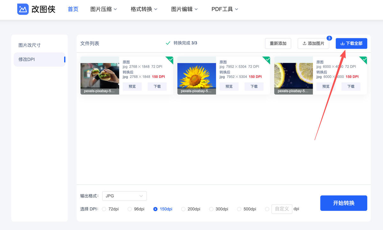Open the 格式转换 dropdown menu
Viewport: 383px width, 230px height.
144,9
